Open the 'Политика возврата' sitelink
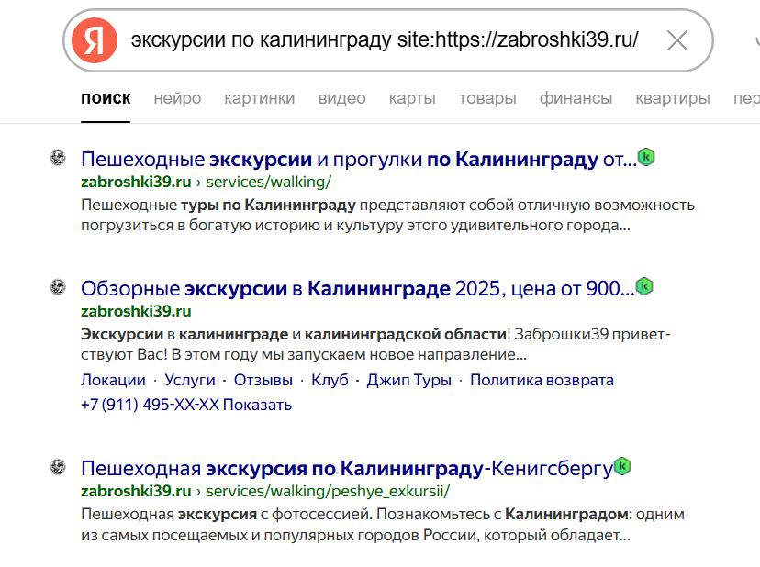The height and width of the screenshot is (567, 760). coord(542,380)
